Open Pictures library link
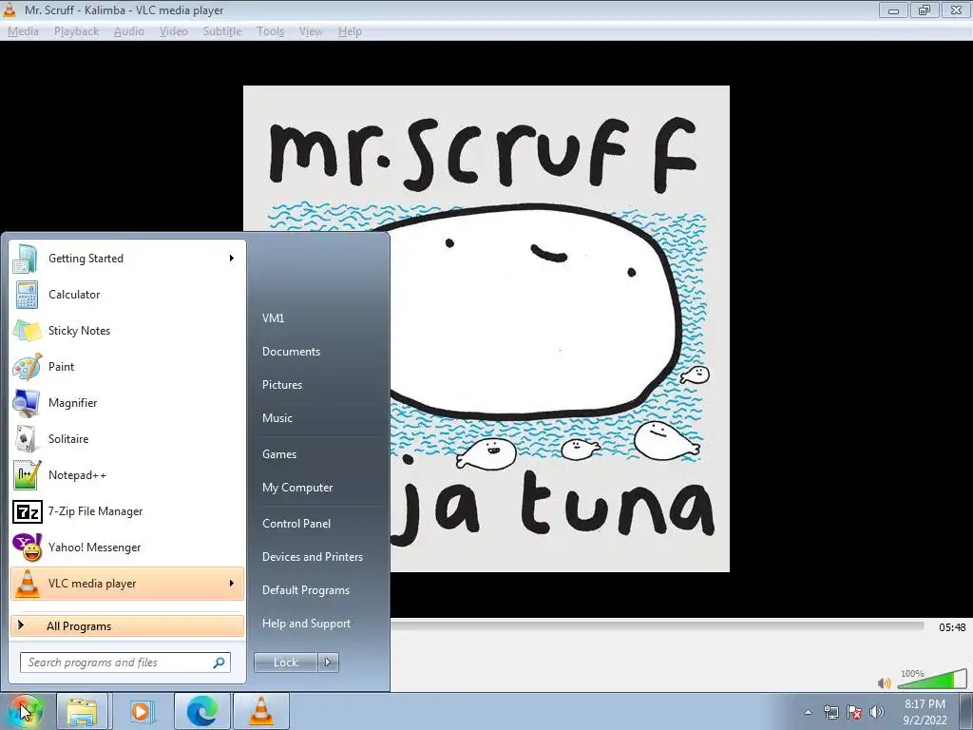This screenshot has height=730, width=973. point(282,385)
